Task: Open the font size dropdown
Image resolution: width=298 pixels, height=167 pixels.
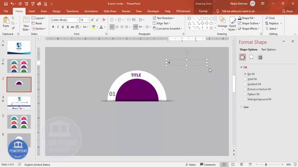Action: click(x=88, y=20)
